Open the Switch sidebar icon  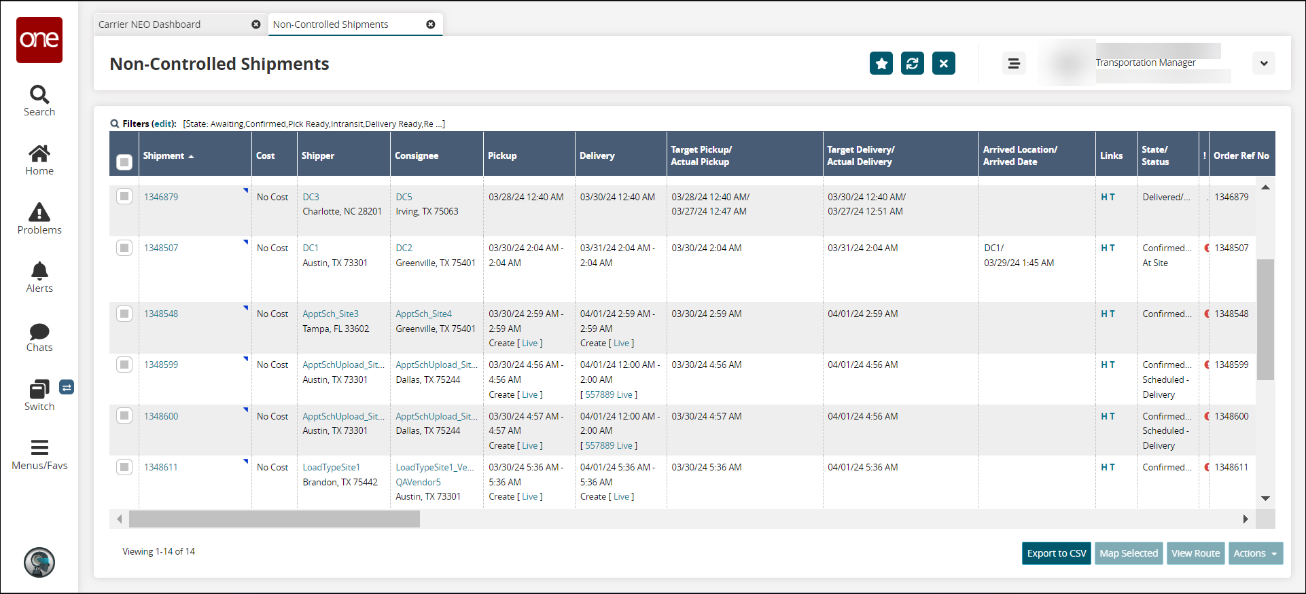39,396
